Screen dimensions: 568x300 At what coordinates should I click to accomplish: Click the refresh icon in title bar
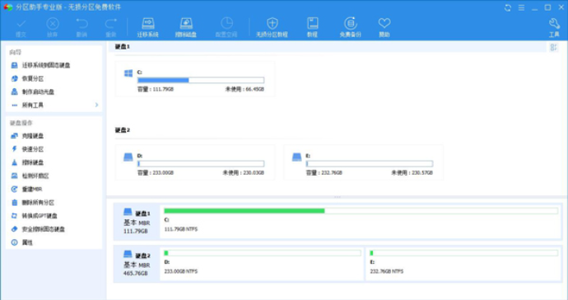click(x=508, y=7)
